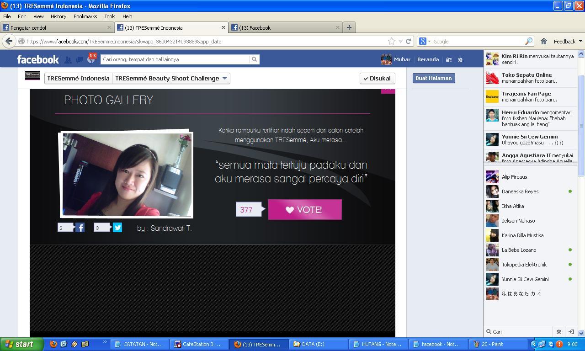Close the Pengejar cendol tab
Image resolution: width=585 pixels, height=351 pixels.
tap(109, 27)
